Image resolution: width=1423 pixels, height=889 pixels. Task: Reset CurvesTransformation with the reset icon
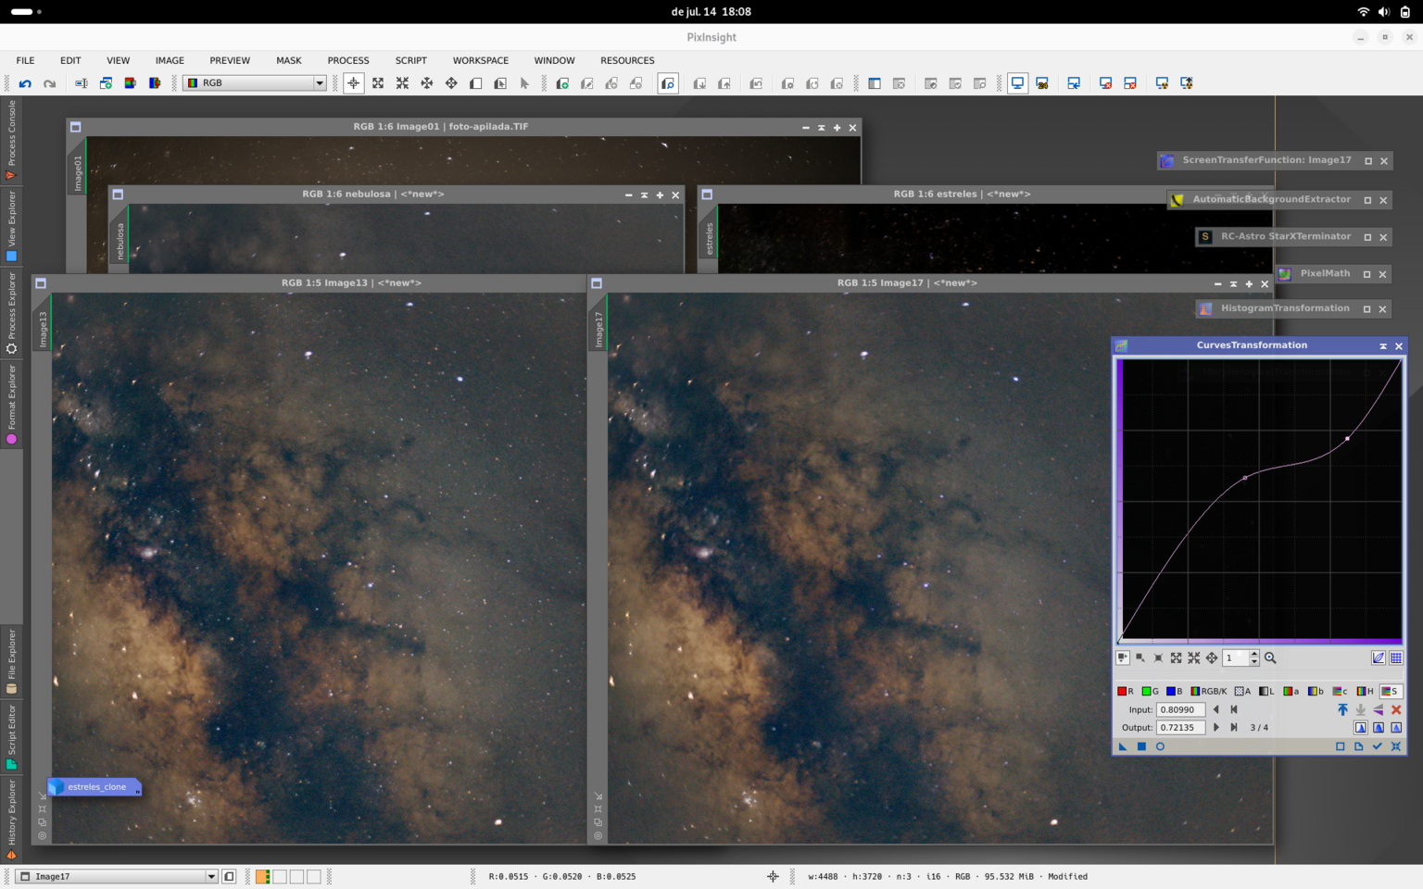click(1396, 746)
